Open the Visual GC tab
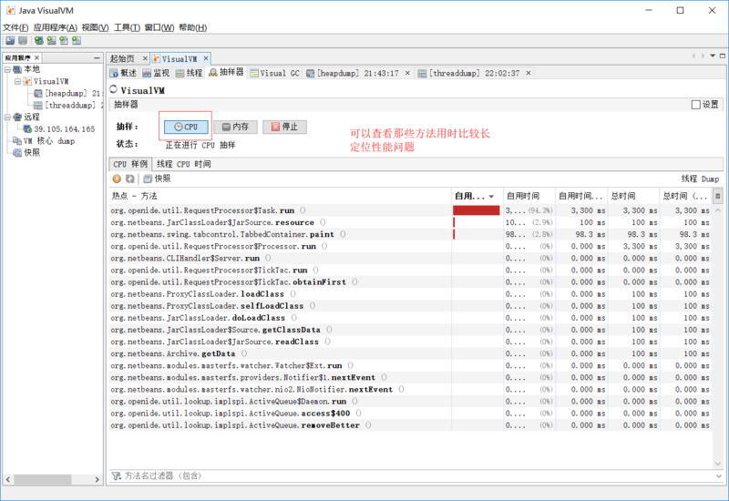 (x=275, y=73)
